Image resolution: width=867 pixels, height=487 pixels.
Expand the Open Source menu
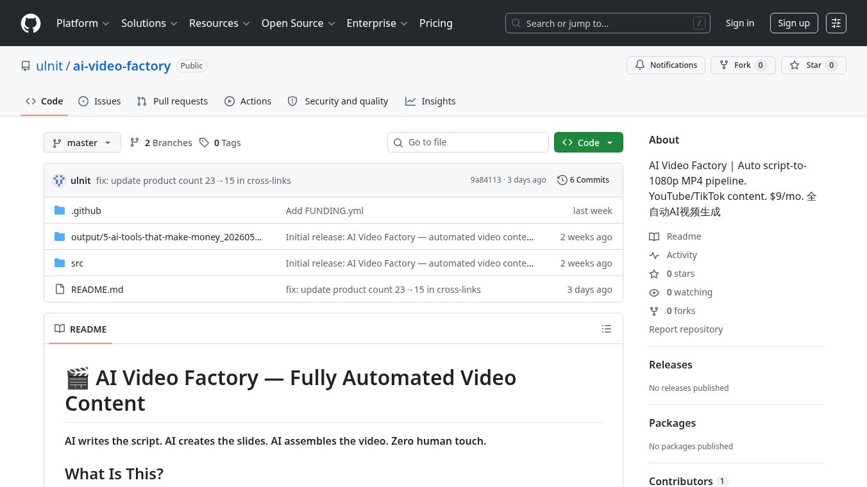tap(298, 23)
